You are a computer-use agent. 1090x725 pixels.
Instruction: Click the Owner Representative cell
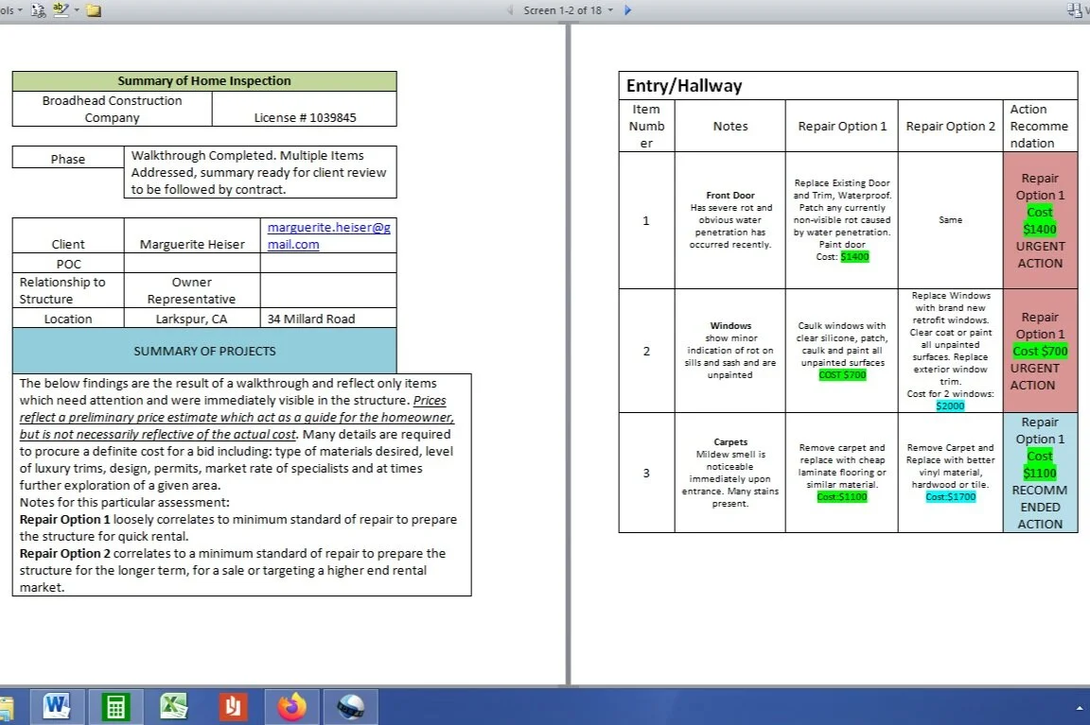(192, 290)
